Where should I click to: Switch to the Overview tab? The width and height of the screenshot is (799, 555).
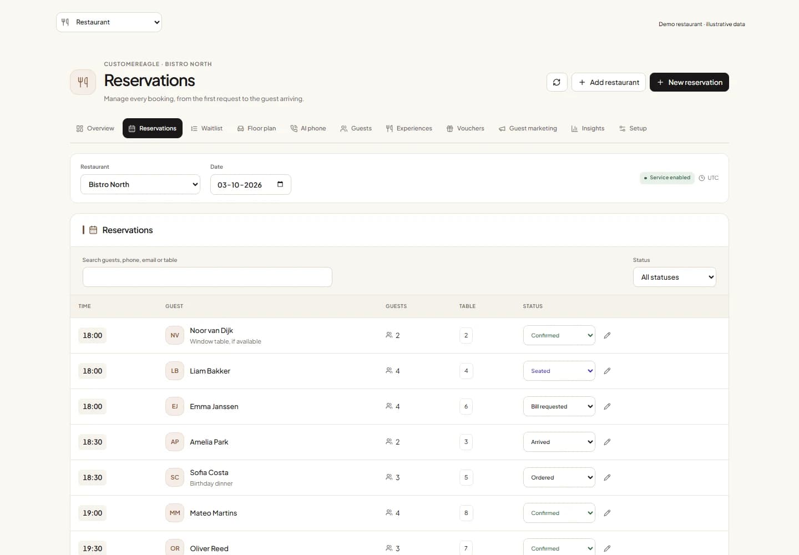click(x=95, y=128)
